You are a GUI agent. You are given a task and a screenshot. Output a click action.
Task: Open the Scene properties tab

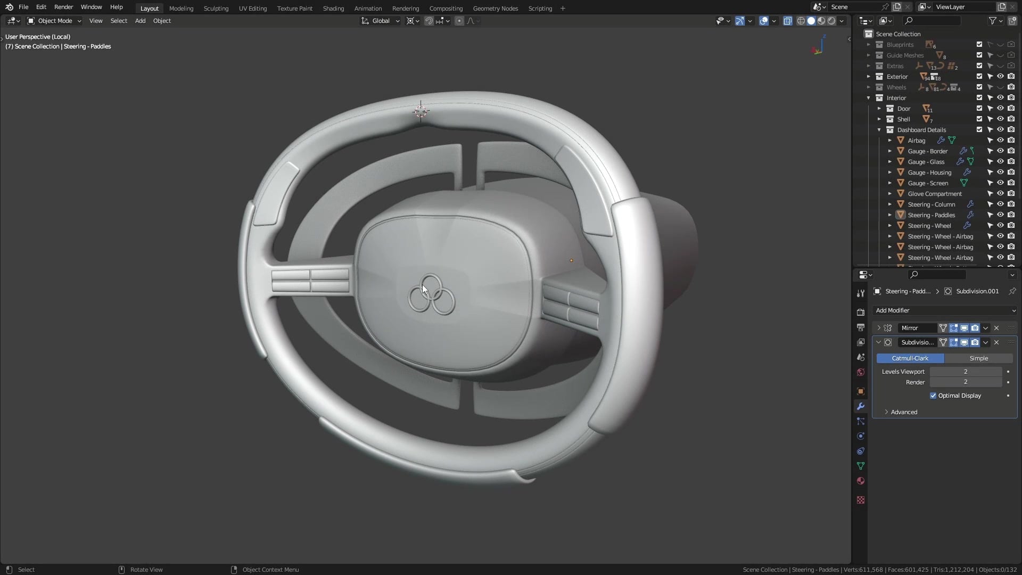861,357
